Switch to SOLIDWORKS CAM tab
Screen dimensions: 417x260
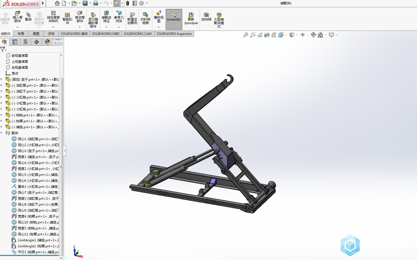tap(138, 34)
